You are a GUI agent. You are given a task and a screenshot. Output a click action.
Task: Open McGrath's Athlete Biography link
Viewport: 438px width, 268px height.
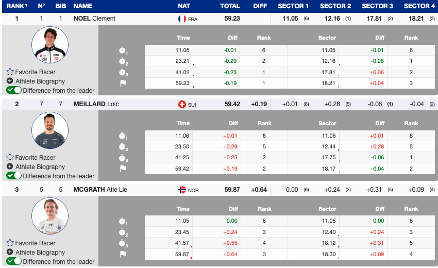click(40, 253)
